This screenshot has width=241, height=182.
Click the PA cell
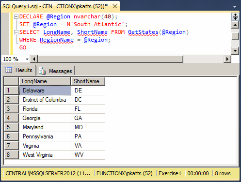pos(88,136)
